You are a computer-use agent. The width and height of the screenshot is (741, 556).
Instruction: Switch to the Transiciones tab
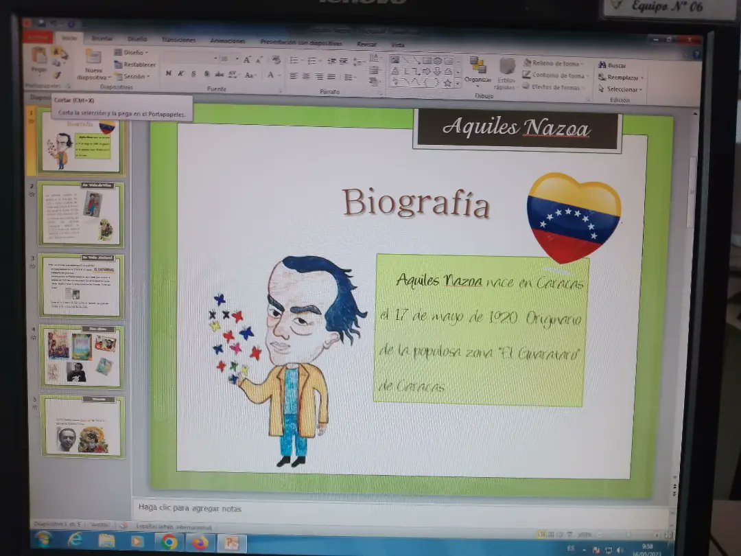tap(178, 40)
